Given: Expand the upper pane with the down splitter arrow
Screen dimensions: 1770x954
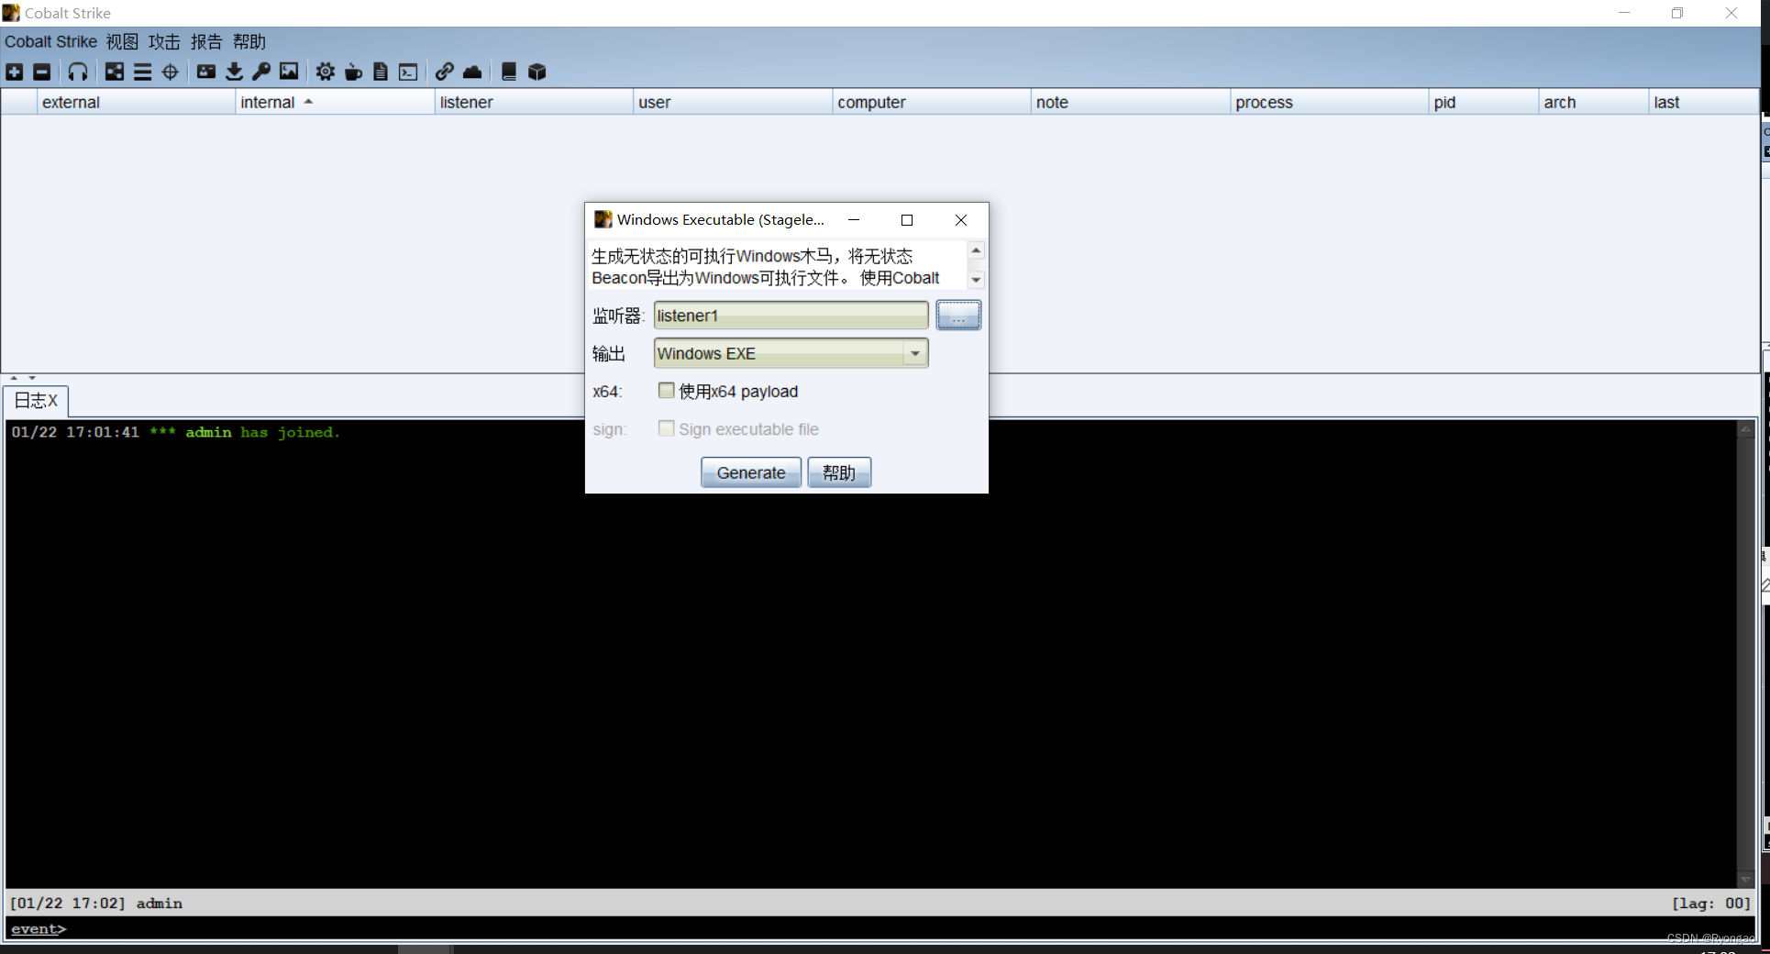Looking at the screenshot, I should (32, 378).
